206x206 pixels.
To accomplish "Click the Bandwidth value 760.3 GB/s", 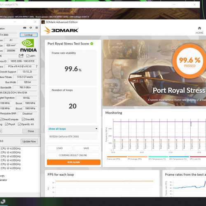I will (x=25, y=87).
